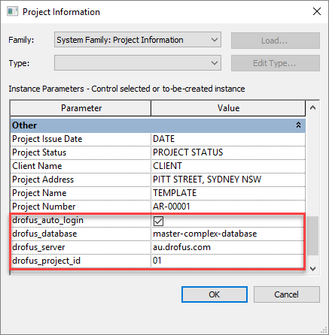Click the OK button
Viewport: 329px width, 335px height.
pyautogui.click(x=215, y=294)
